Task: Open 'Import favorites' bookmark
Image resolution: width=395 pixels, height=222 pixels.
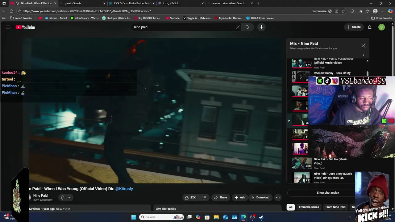Action: [x=21, y=18]
